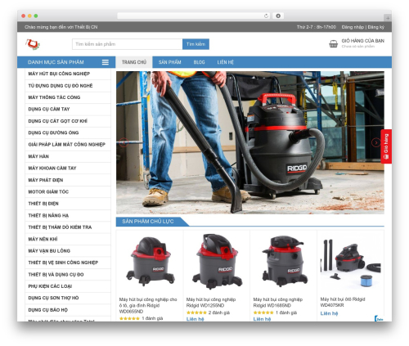
Task: Open the Zalo chat icon
Action: point(379,318)
